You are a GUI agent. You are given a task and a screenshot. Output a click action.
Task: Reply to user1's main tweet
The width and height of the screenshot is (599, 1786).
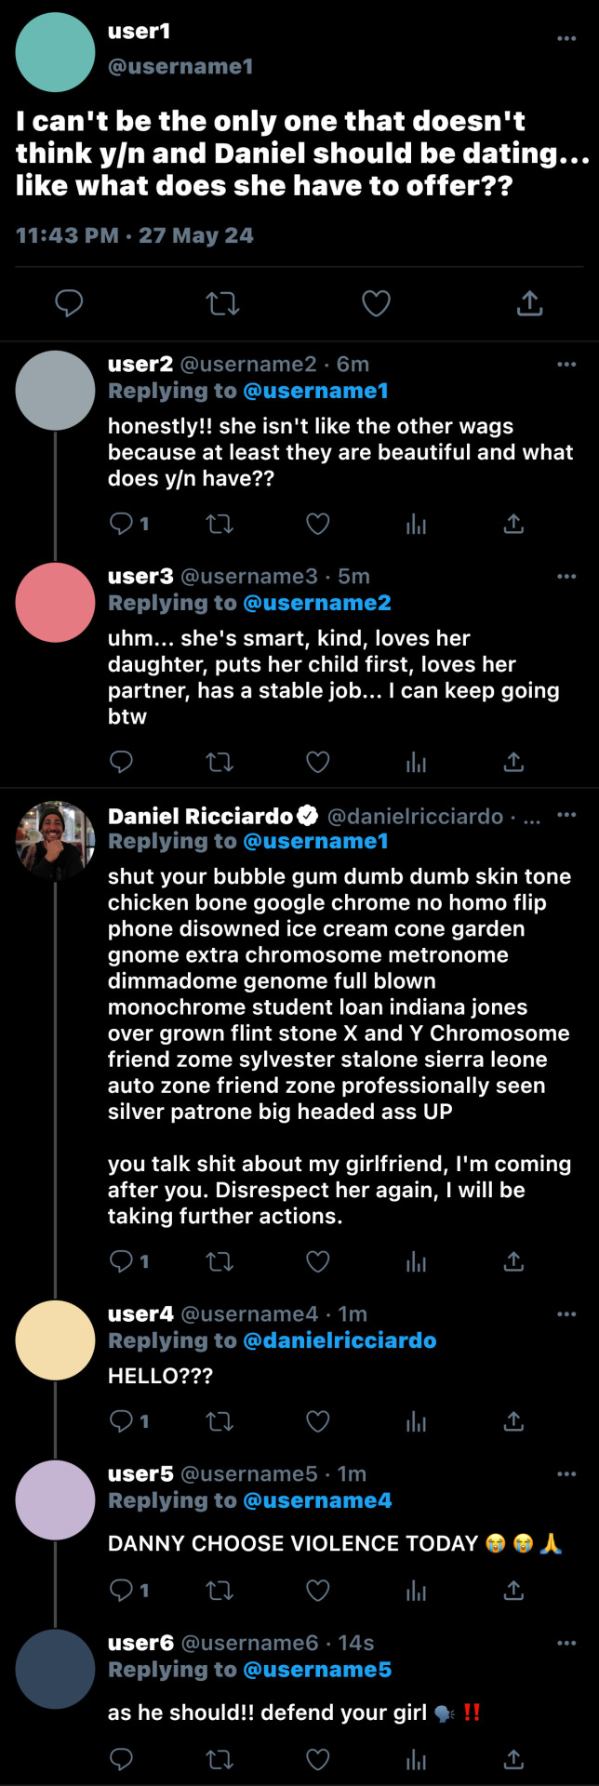click(70, 303)
